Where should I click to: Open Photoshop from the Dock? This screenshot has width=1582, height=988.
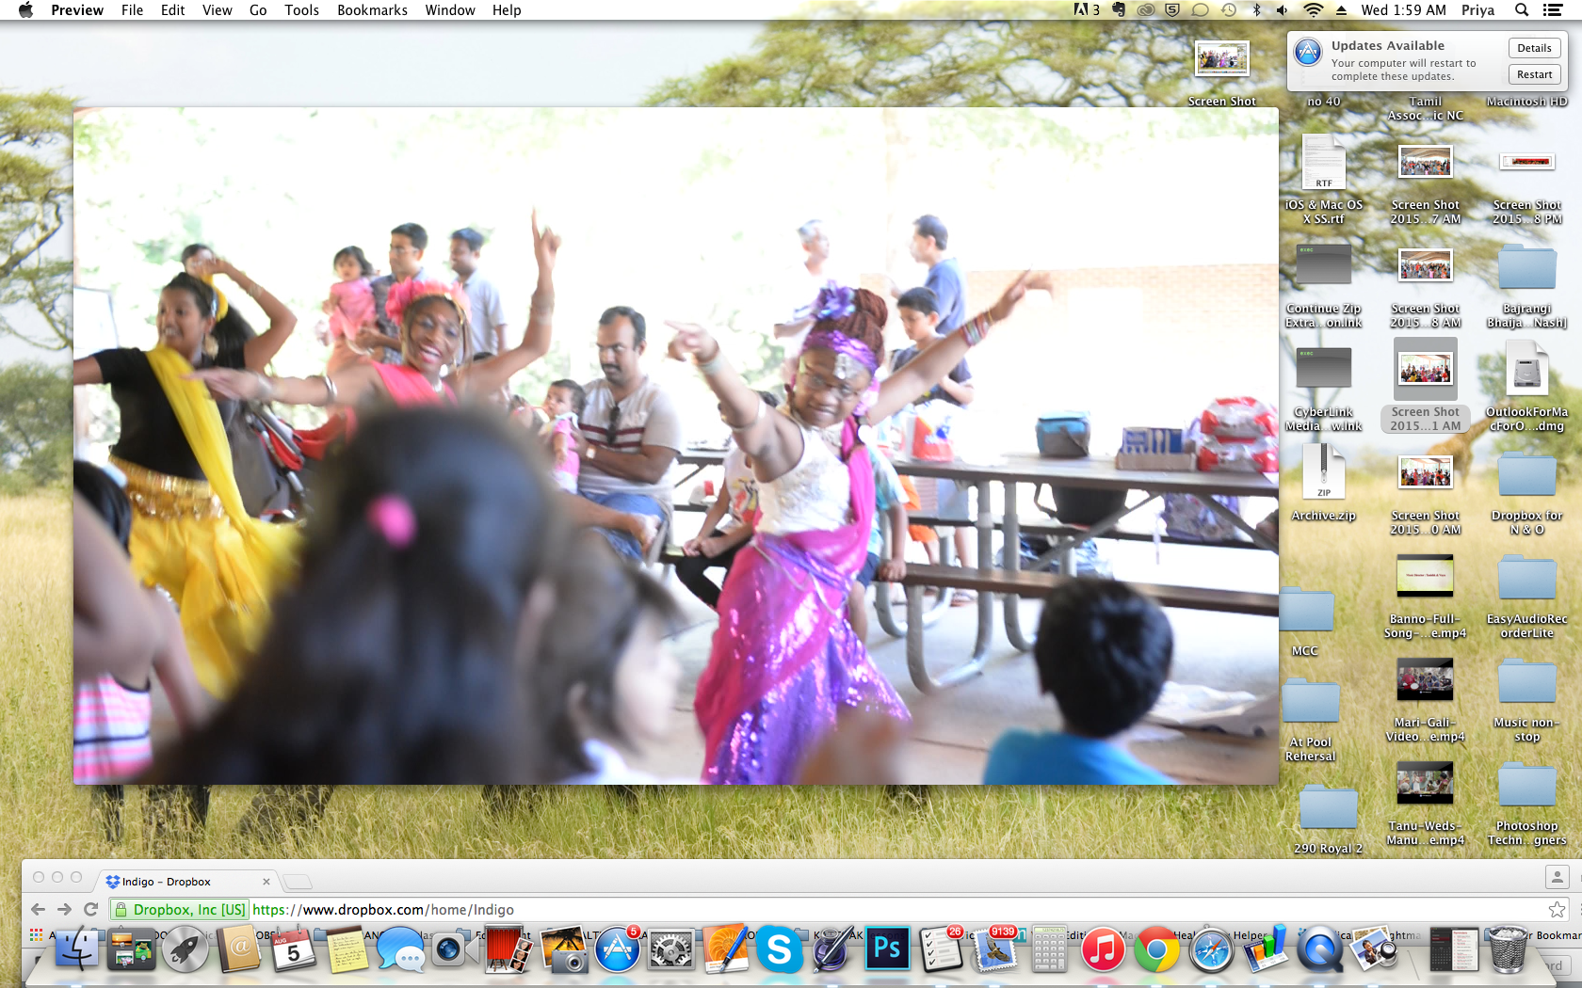[x=886, y=948]
